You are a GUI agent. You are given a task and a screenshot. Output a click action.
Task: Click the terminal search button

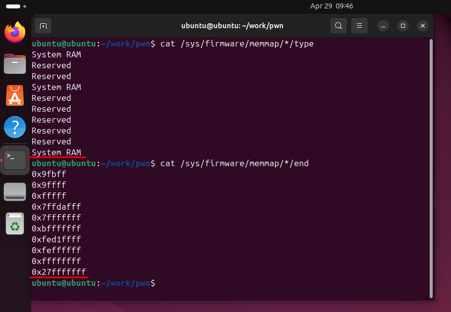338,26
